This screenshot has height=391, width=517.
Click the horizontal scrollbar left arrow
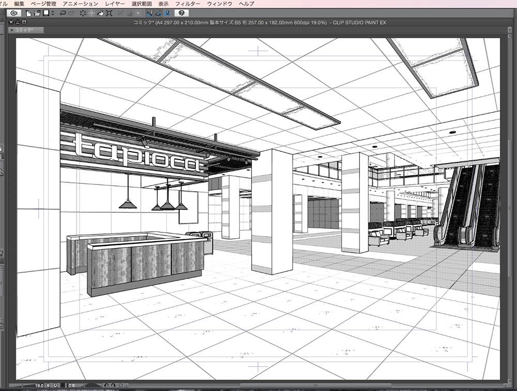127,385
